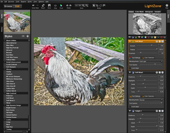Collapse the Detail Enhancement styles group

click(5, 62)
